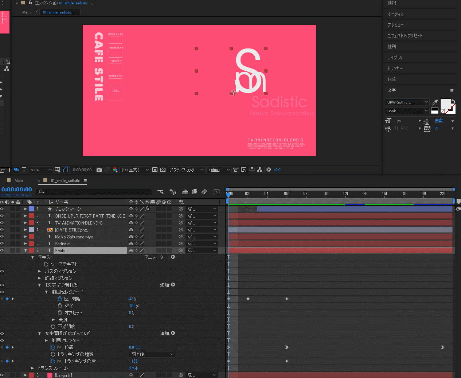Open the composition flowchart icon in timeline
Screen dimensions: 461x378
(160, 191)
